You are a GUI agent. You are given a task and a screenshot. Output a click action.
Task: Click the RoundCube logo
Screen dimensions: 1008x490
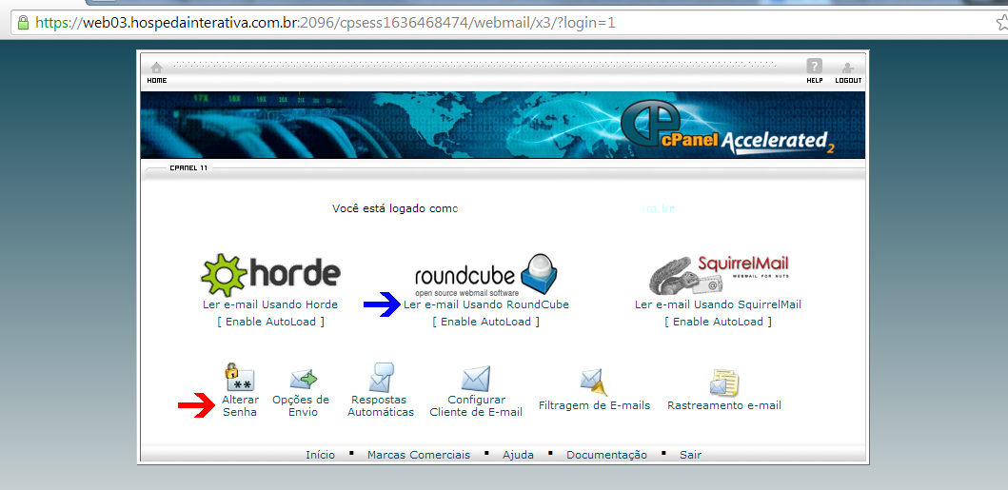click(x=485, y=274)
